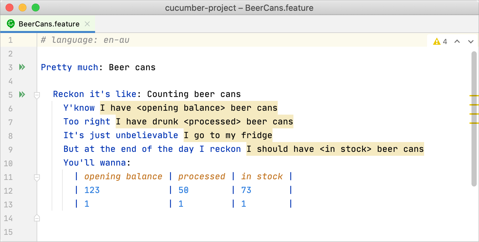Run the "Counting beer cans" scenario
479x242 pixels.
click(x=22, y=94)
